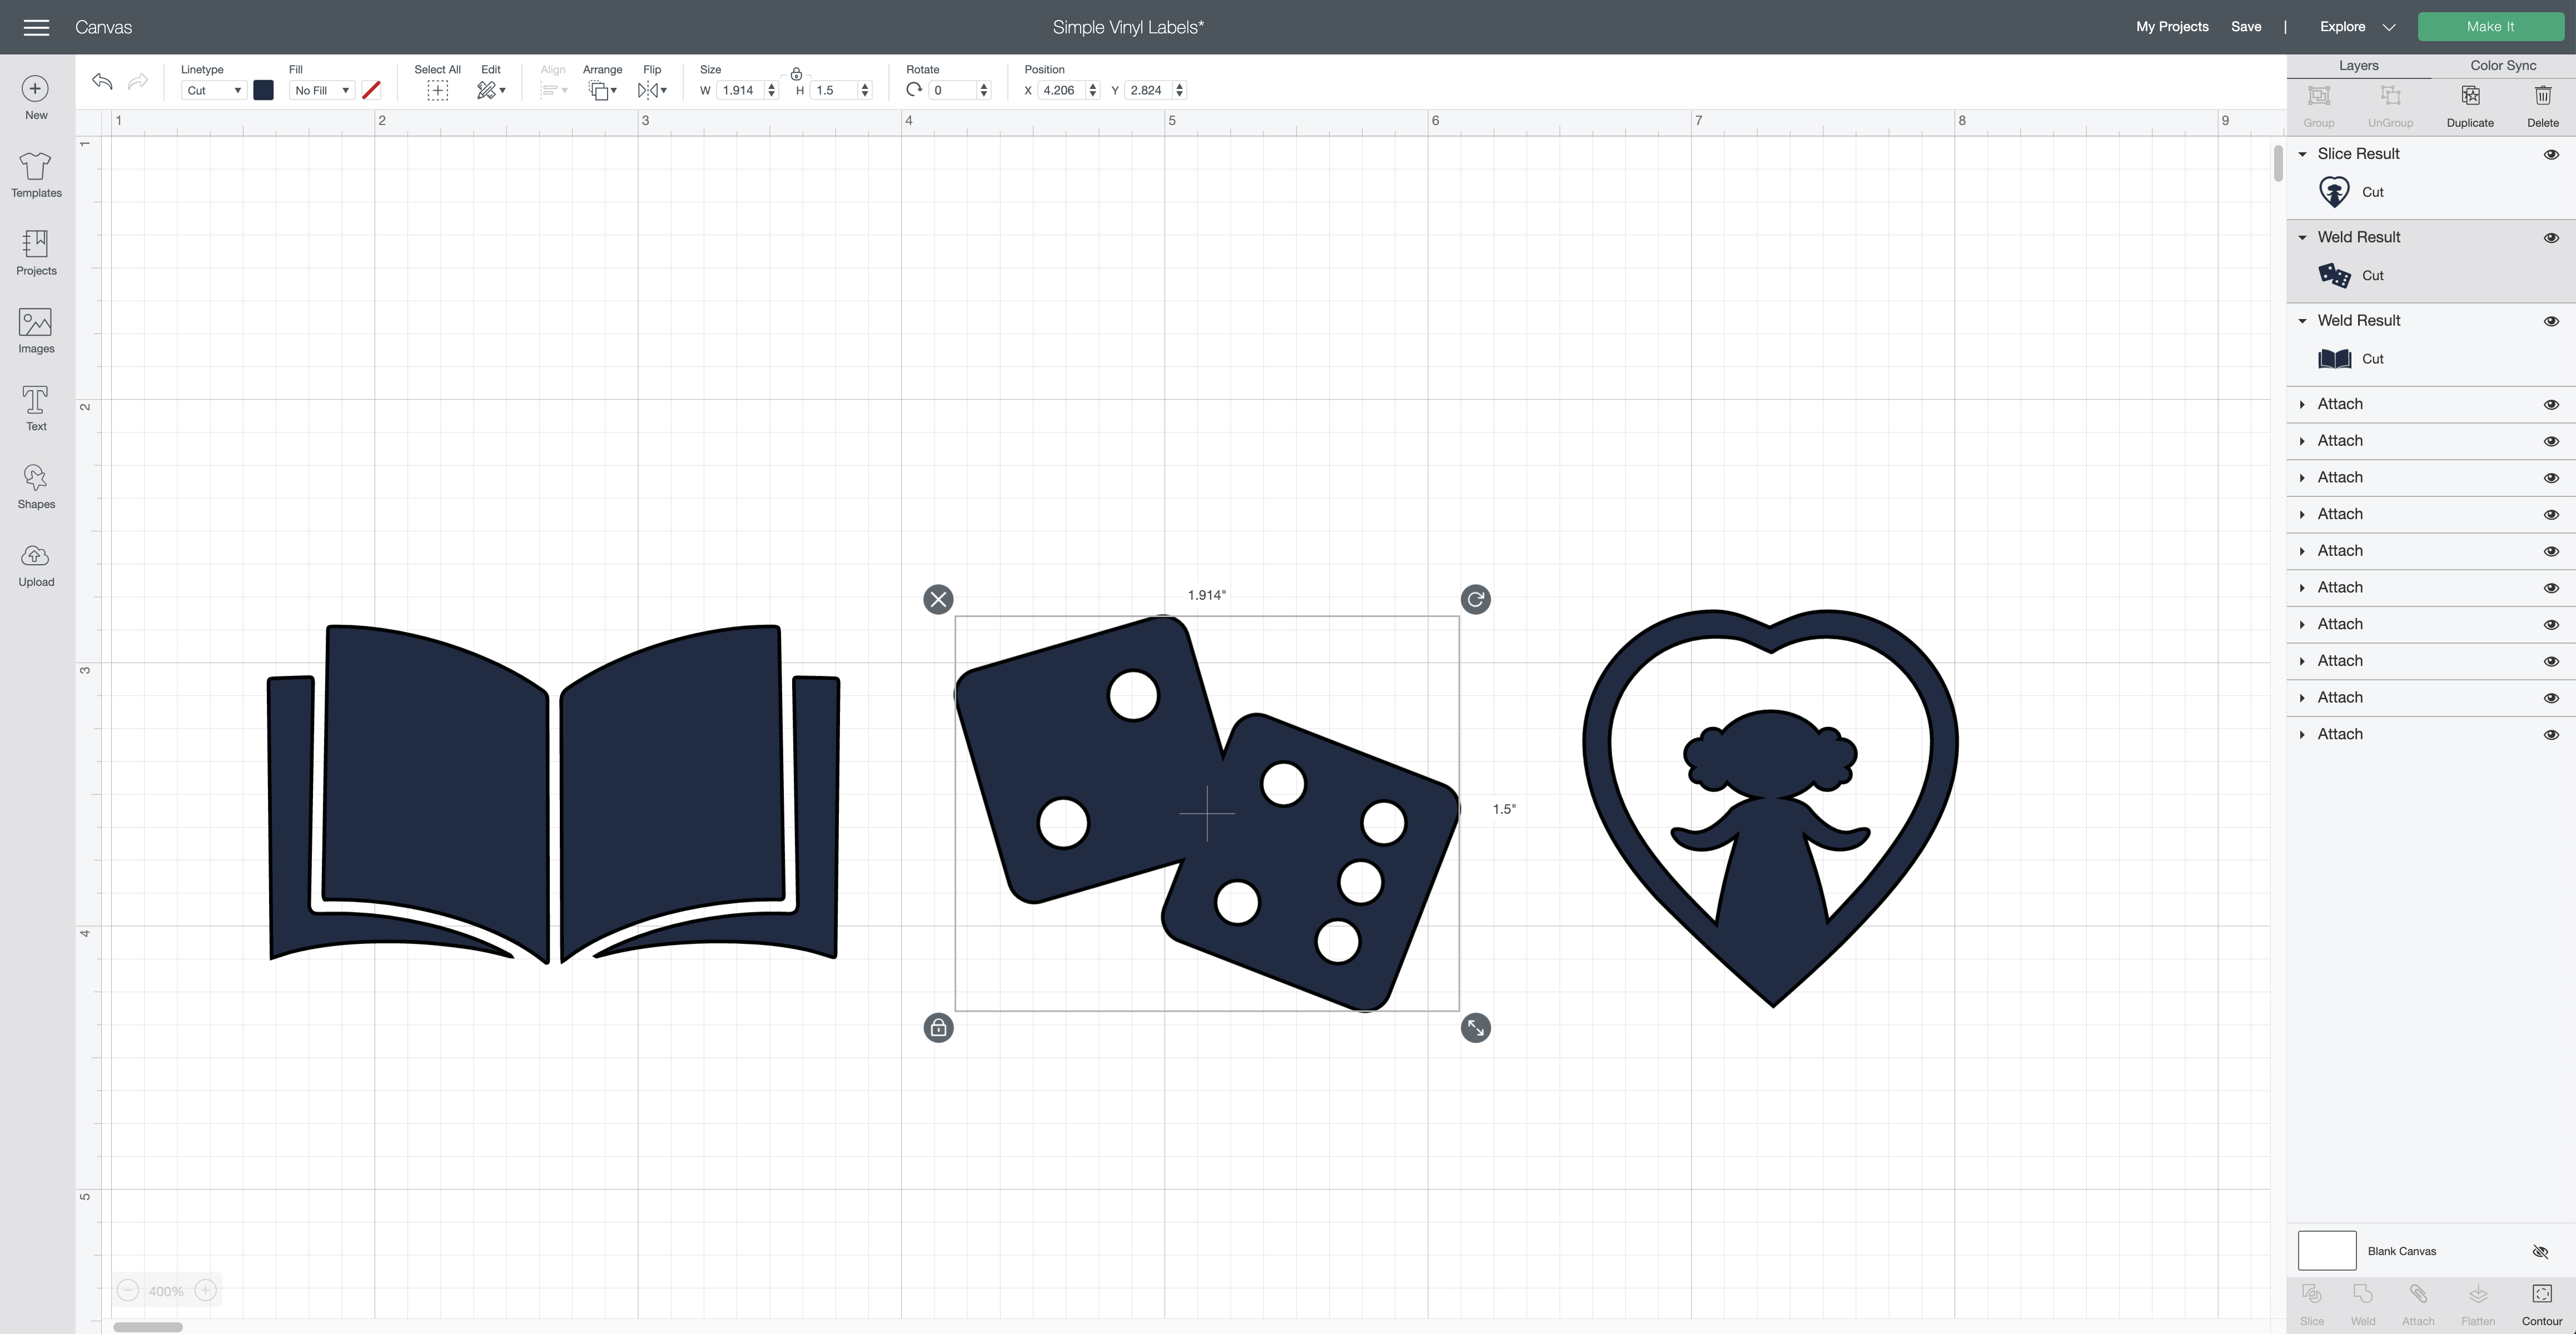Open the linetype color swatch
Image resolution: width=2576 pixels, height=1334 pixels.
point(263,90)
